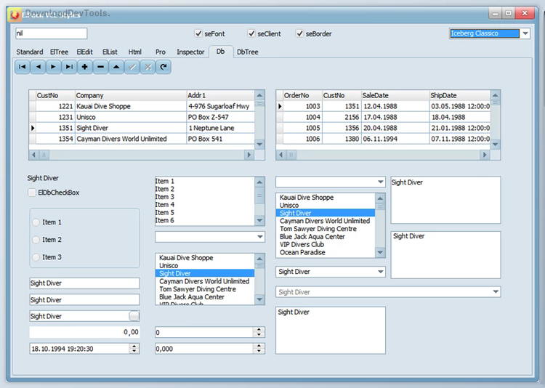Click the OrderNo column header

pos(302,95)
